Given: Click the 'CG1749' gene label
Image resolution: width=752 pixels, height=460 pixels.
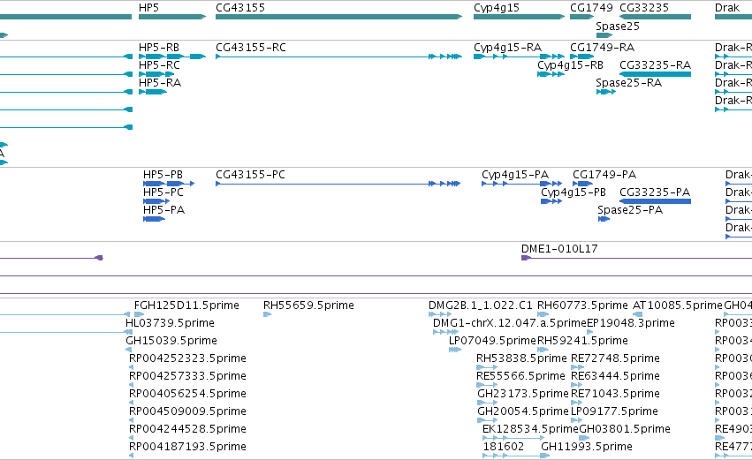Looking at the screenshot, I should 591,8.
